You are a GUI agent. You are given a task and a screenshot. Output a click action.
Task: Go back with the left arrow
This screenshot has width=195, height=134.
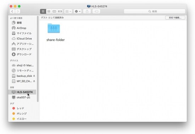(12, 11)
